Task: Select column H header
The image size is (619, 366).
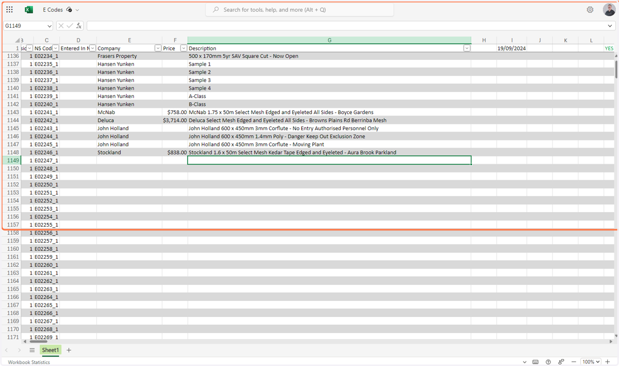Action: [484, 40]
